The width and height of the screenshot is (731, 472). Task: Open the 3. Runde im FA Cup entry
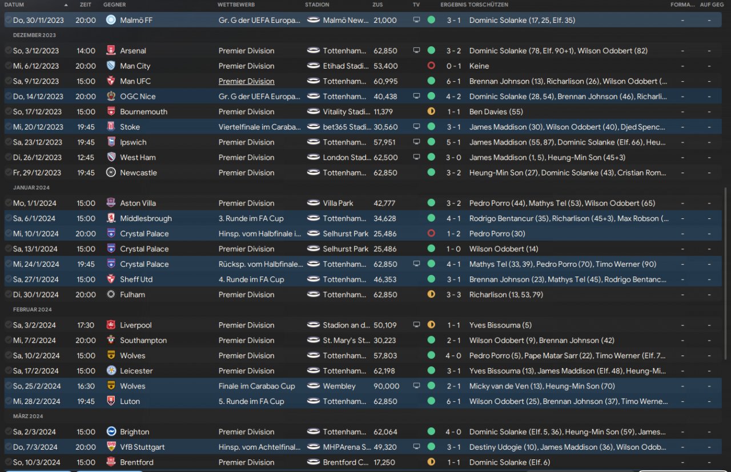[x=251, y=218]
